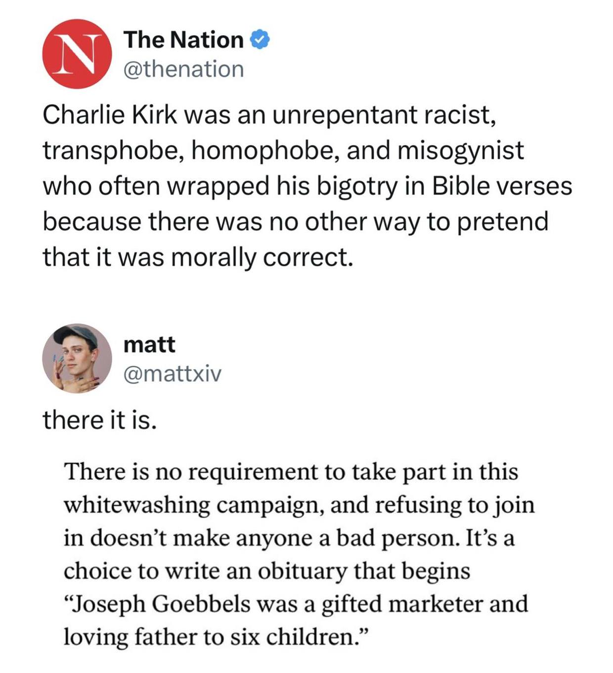Screen dimensions: 613x673
Task: Click the phrase "morally correct."
Action: click(x=262, y=257)
